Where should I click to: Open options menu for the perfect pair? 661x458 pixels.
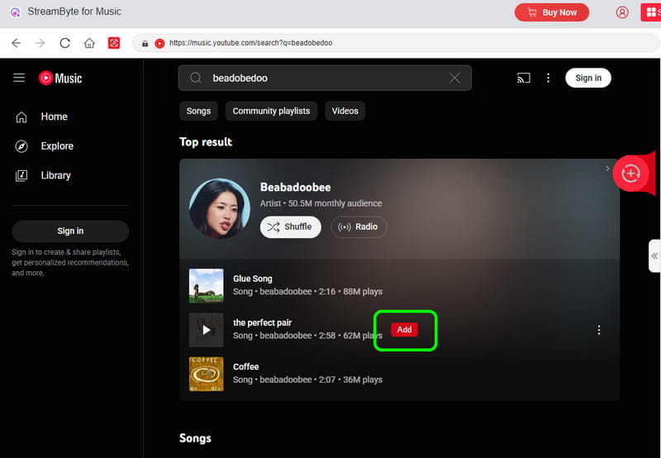point(599,330)
